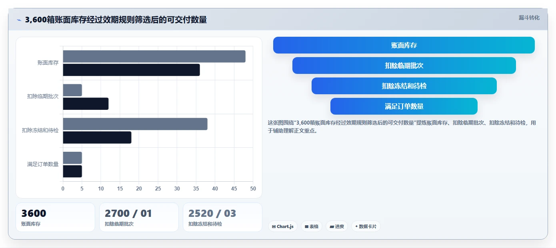Click the Chart.js tag chip
The image size is (556, 248).
(282, 226)
